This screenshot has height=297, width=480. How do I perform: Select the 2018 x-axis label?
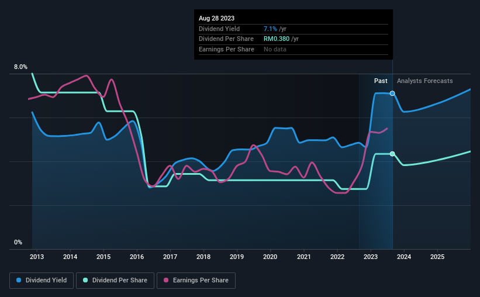coord(203,257)
